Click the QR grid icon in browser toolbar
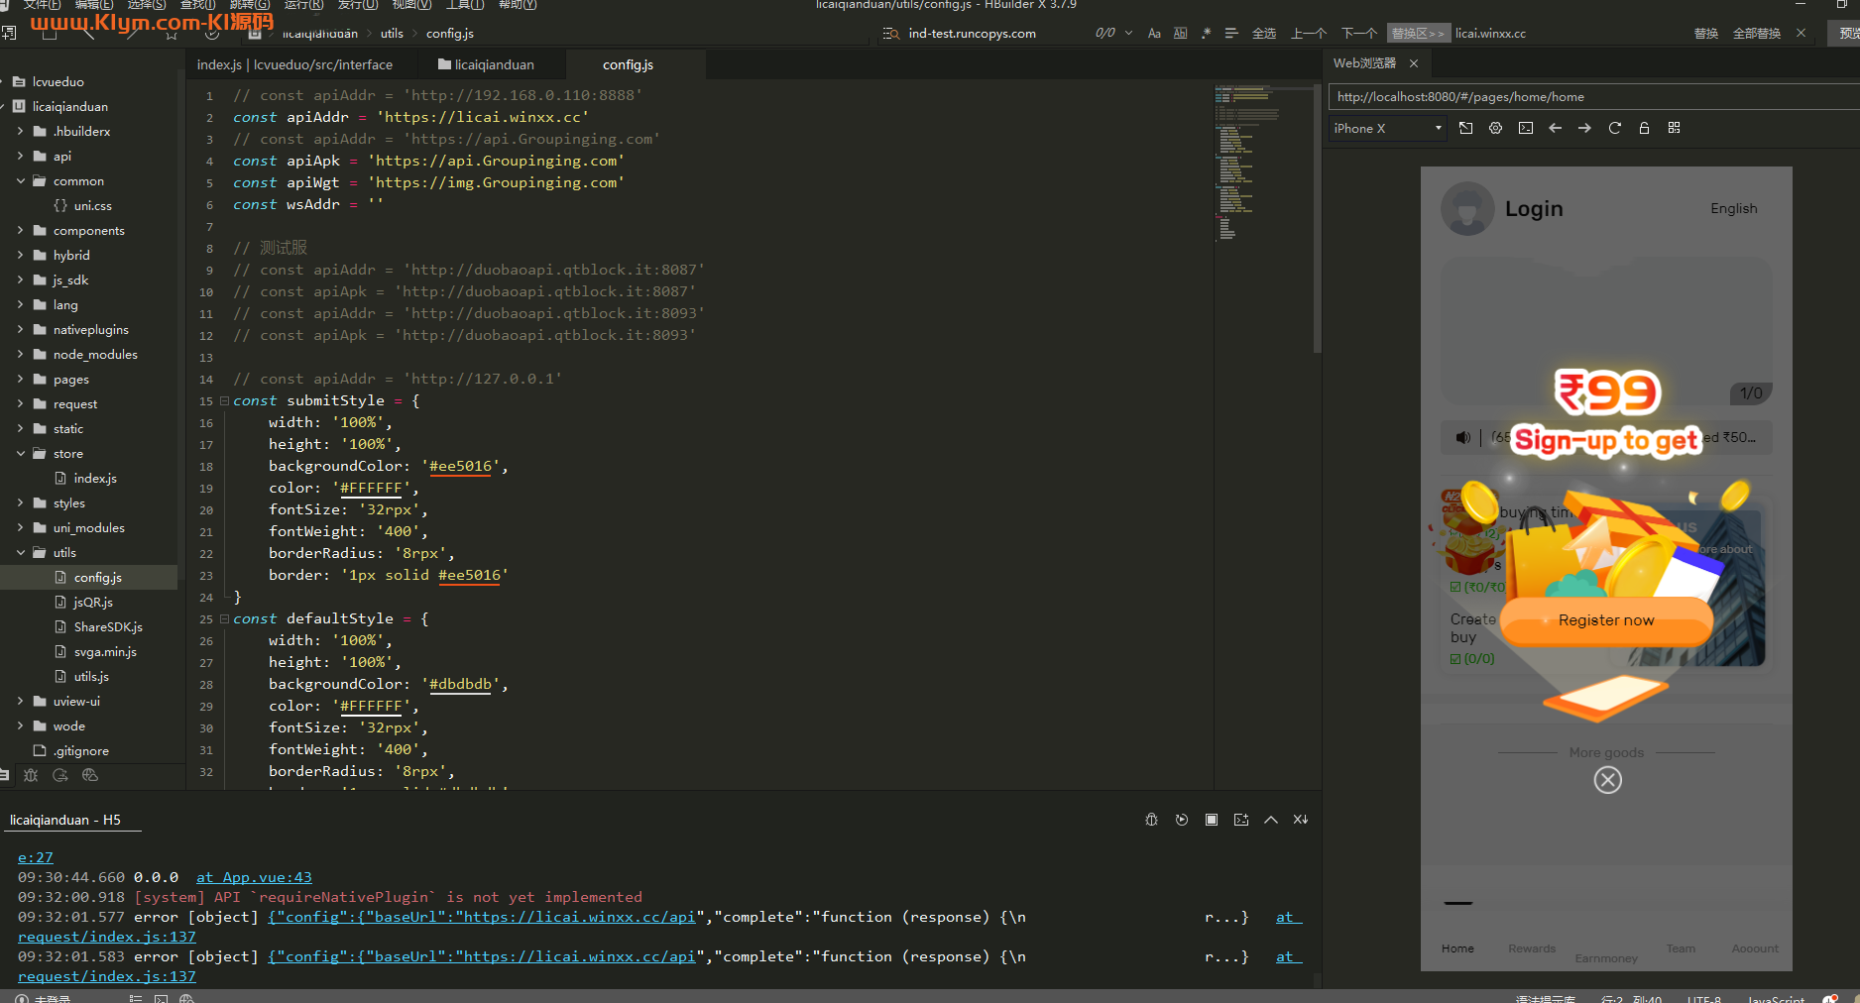This screenshot has width=1860, height=1003. tap(1674, 128)
